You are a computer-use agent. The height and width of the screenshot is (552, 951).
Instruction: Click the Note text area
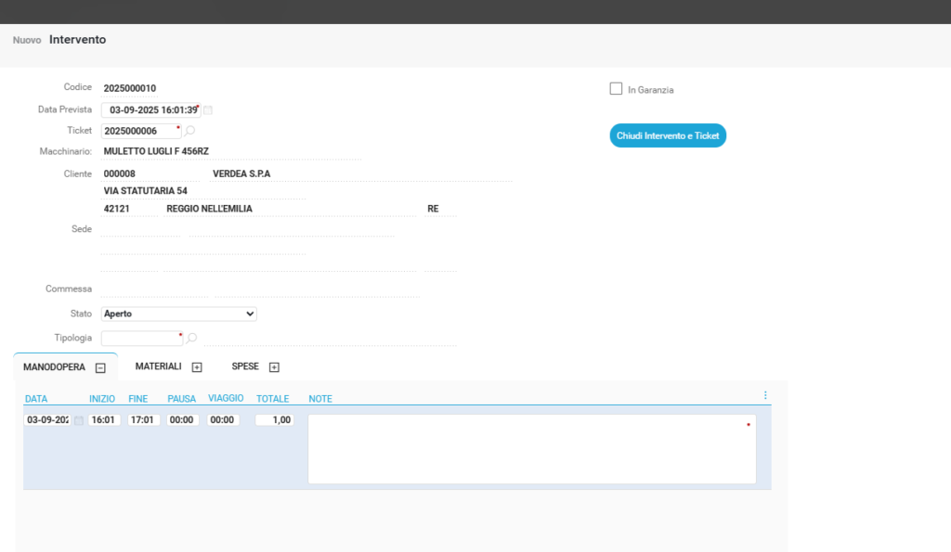[531, 449]
